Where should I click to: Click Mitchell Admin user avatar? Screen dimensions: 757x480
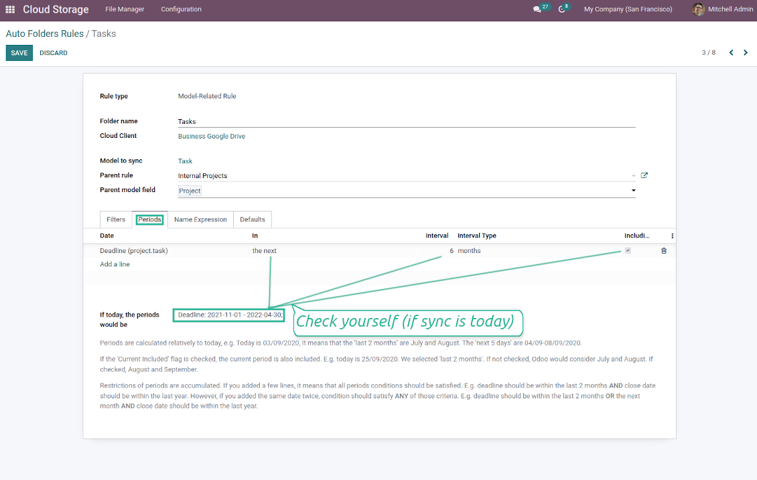(699, 9)
